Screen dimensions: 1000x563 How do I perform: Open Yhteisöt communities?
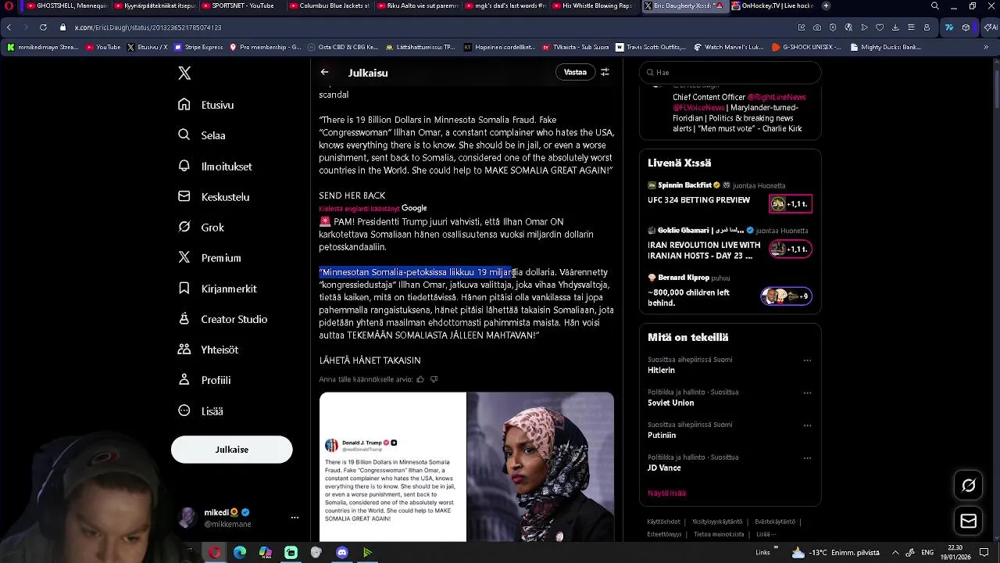208,350
